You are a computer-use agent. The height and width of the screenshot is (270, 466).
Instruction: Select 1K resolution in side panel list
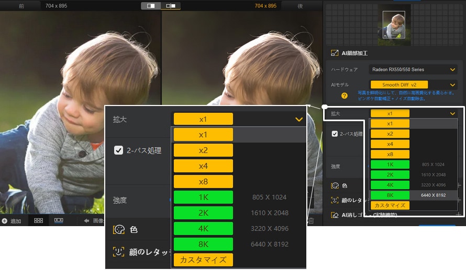click(x=390, y=165)
